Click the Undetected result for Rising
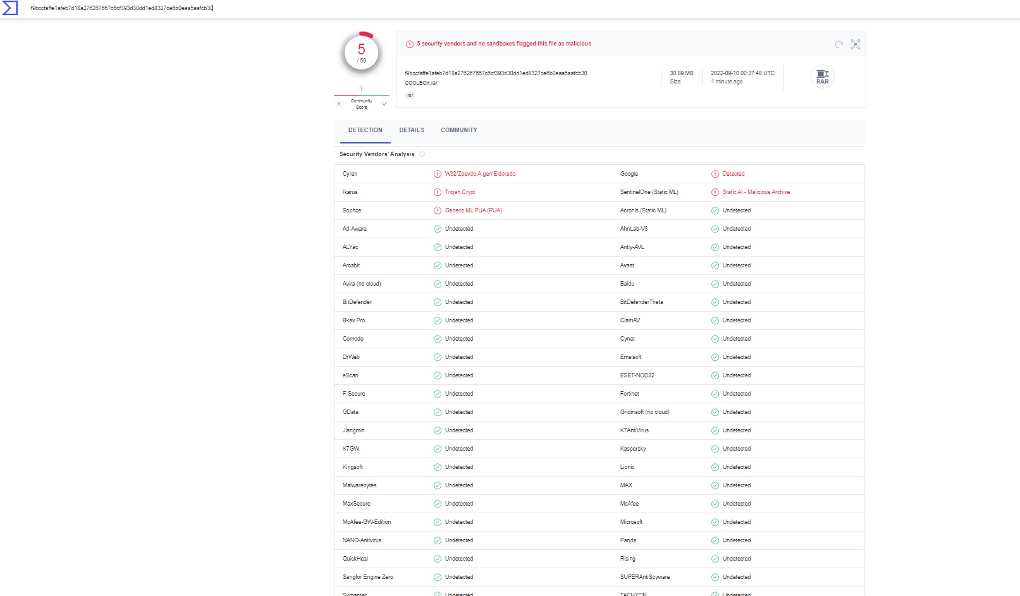 pos(737,559)
